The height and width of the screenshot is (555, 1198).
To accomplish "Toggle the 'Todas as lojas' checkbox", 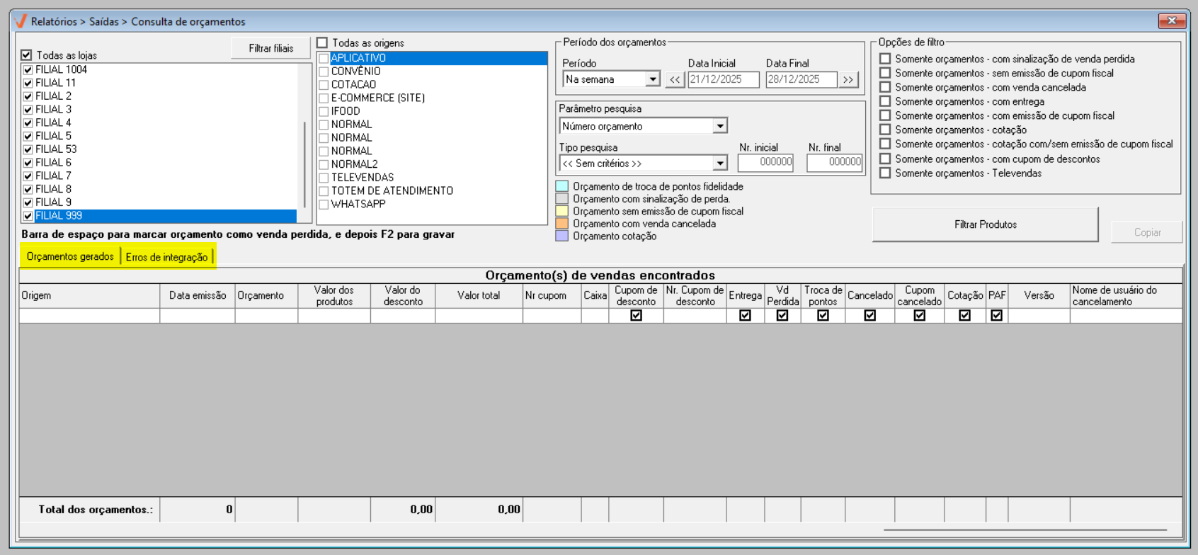I will [27, 55].
